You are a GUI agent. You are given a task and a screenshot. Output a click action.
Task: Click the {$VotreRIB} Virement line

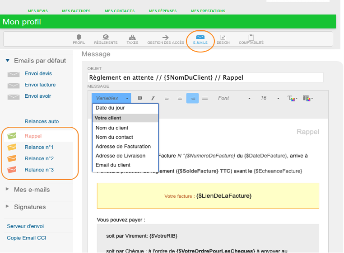tap(142, 236)
